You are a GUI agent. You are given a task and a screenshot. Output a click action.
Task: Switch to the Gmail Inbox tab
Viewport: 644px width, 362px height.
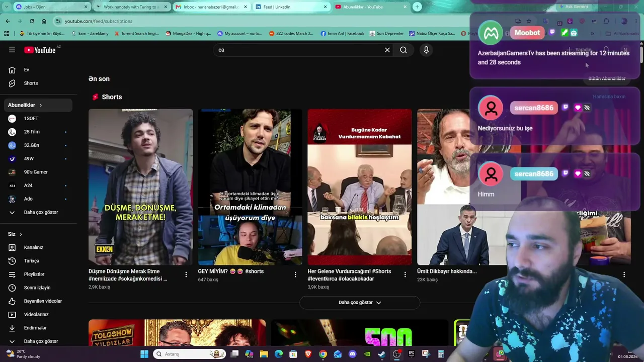(x=211, y=7)
